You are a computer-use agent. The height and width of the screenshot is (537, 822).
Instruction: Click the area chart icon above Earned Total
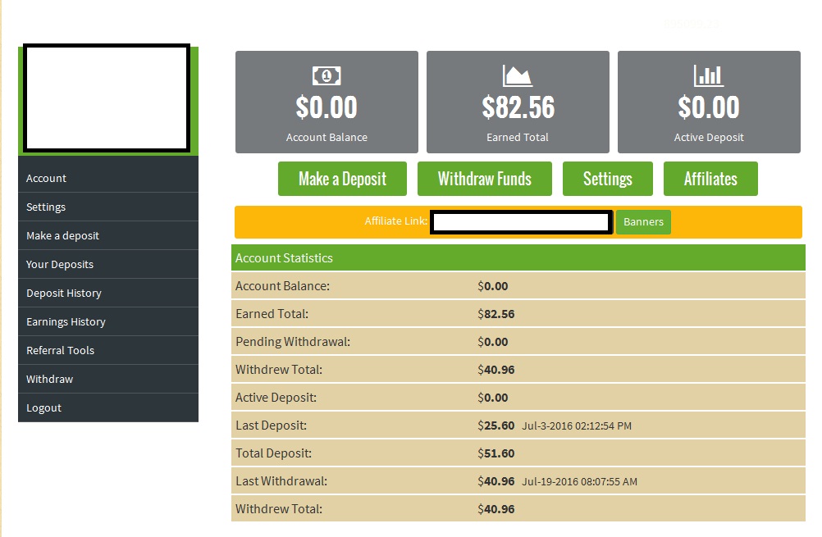click(518, 76)
